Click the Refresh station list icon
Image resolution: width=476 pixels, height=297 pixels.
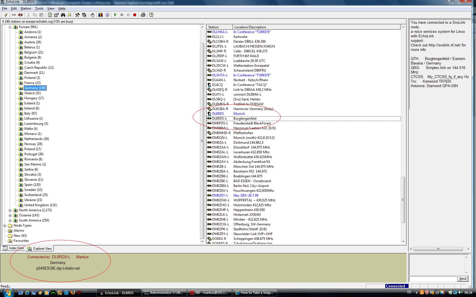[50, 15]
